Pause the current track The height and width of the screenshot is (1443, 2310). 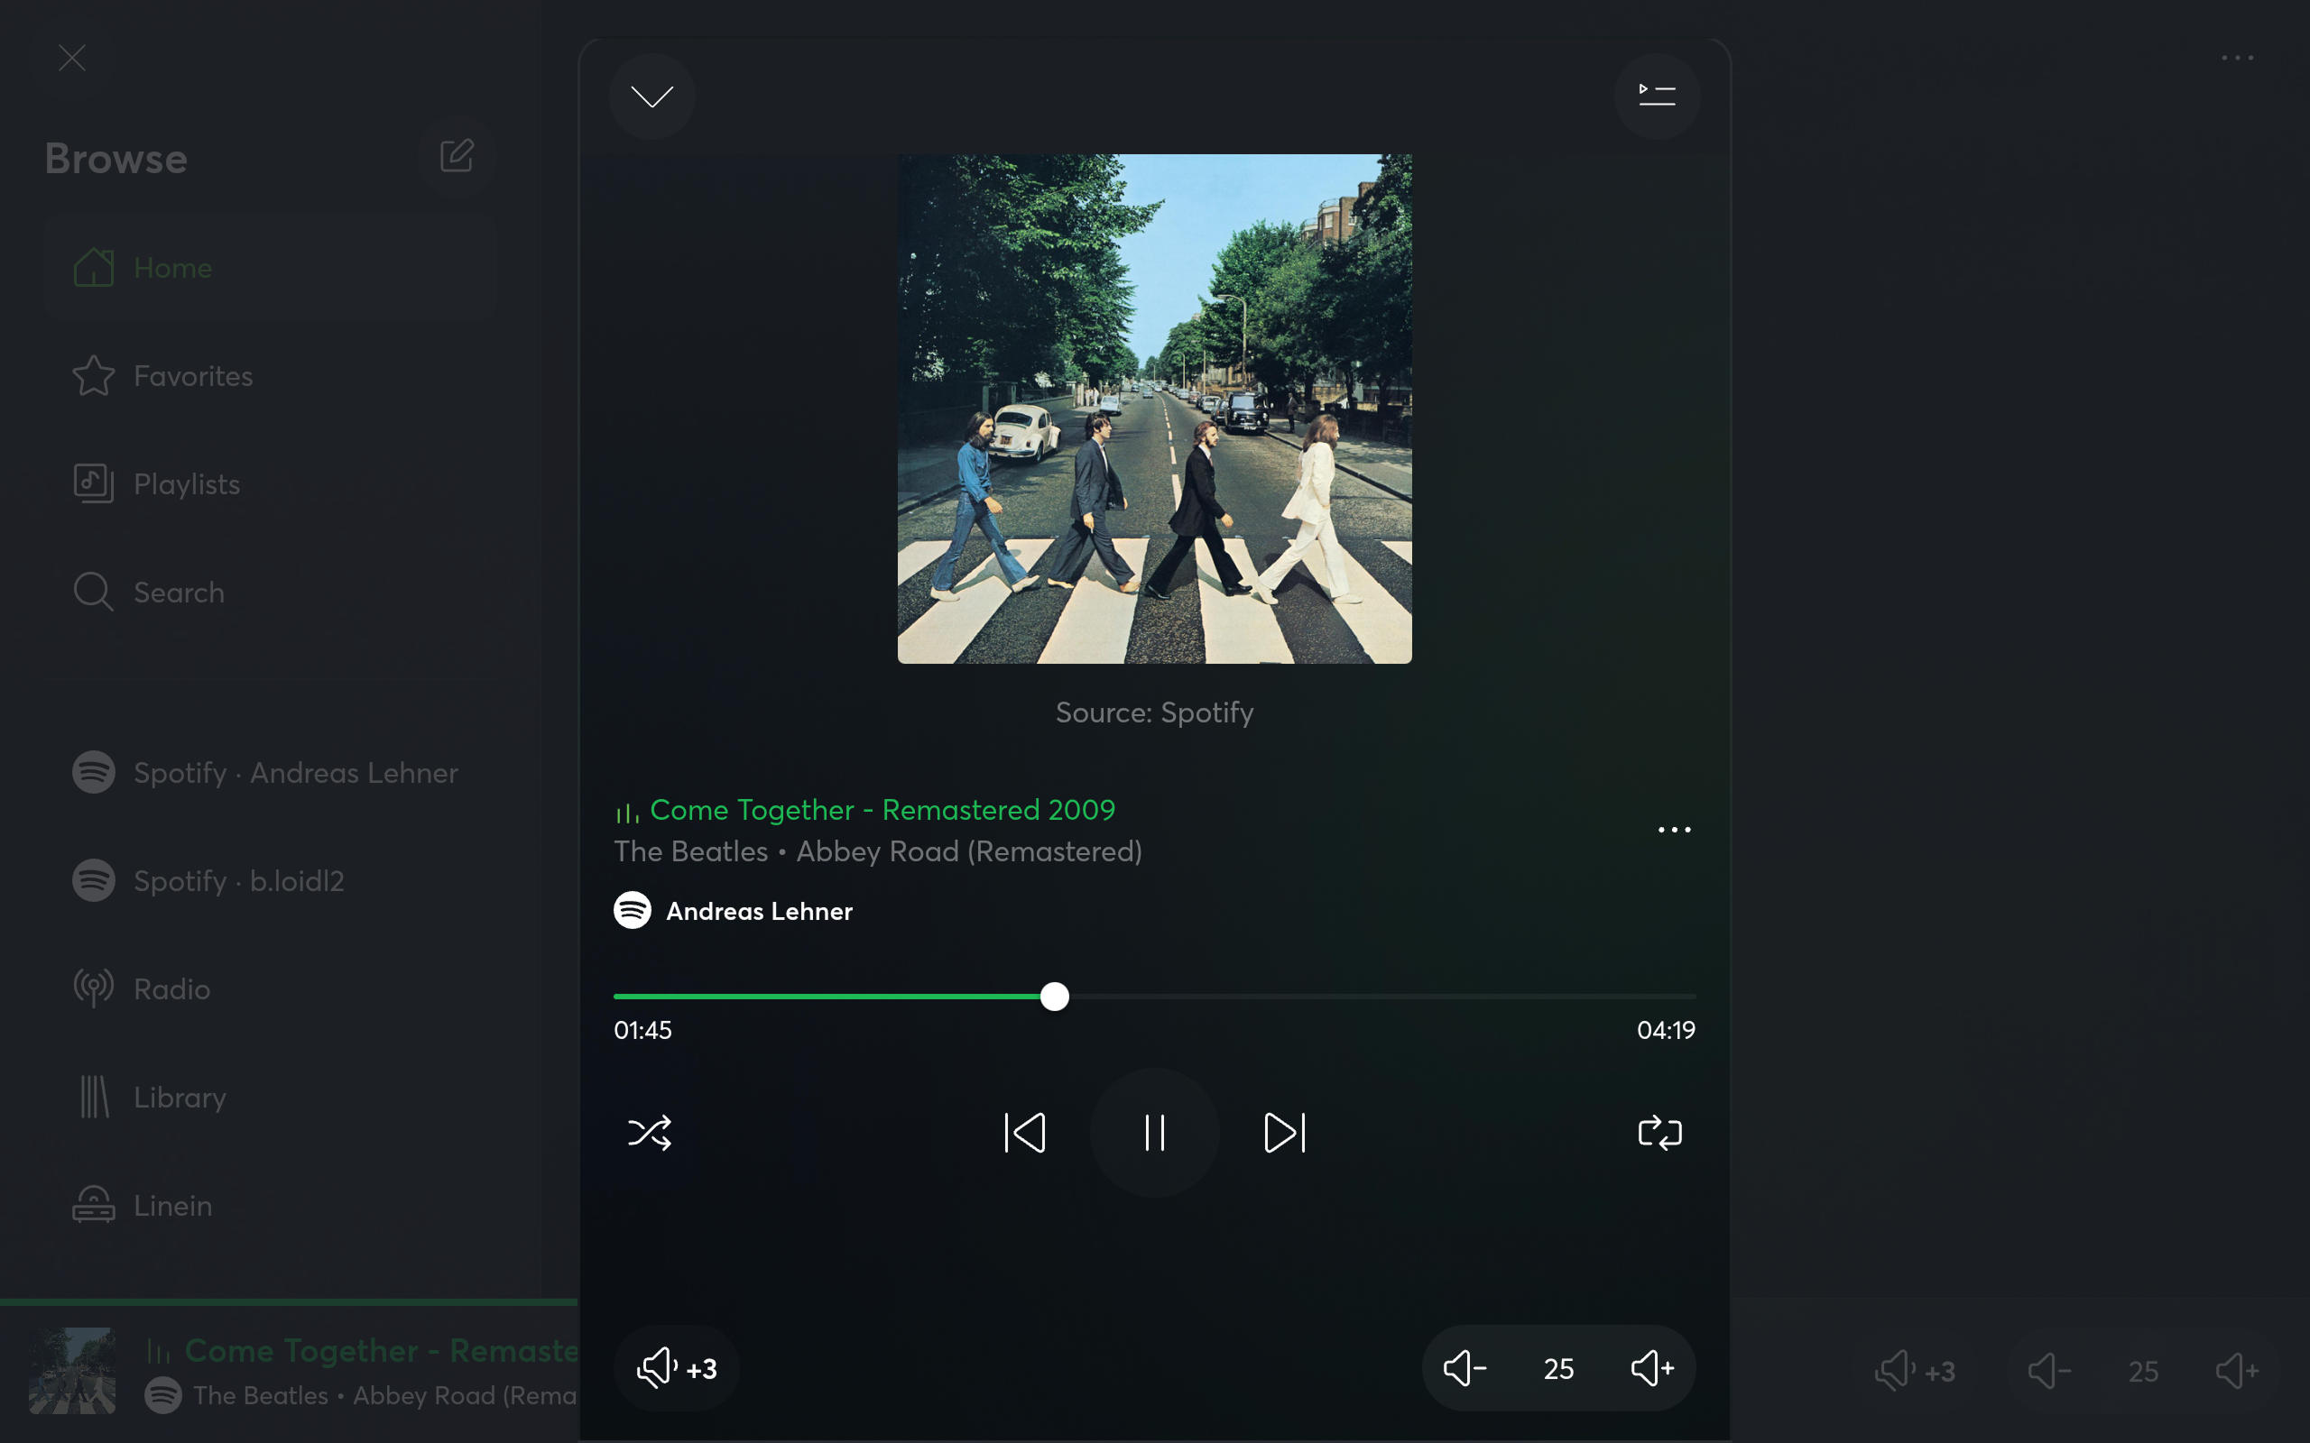click(x=1154, y=1133)
